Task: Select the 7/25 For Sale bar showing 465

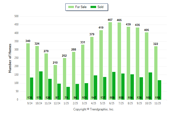Action: click(119, 61)
